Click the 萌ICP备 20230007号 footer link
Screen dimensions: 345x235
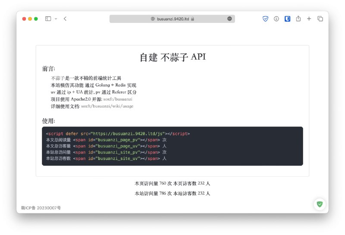(41, 208)
